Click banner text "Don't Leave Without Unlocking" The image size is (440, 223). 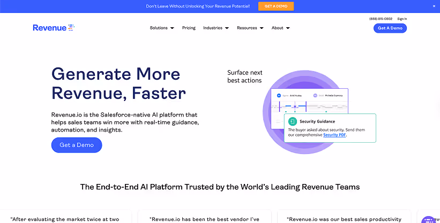click(x=198, y=6)
